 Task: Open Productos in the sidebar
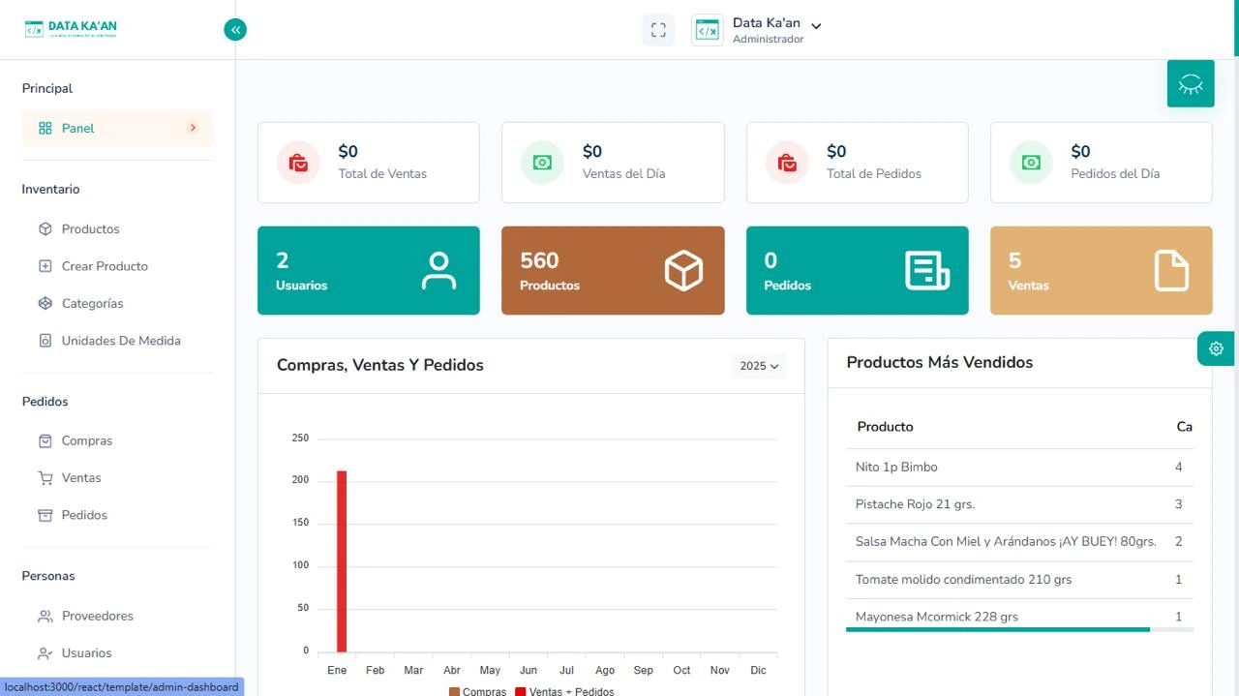(90, 229)
